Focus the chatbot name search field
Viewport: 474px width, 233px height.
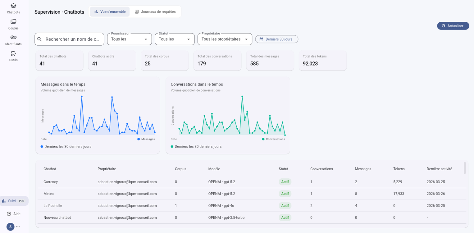[69, 39]
